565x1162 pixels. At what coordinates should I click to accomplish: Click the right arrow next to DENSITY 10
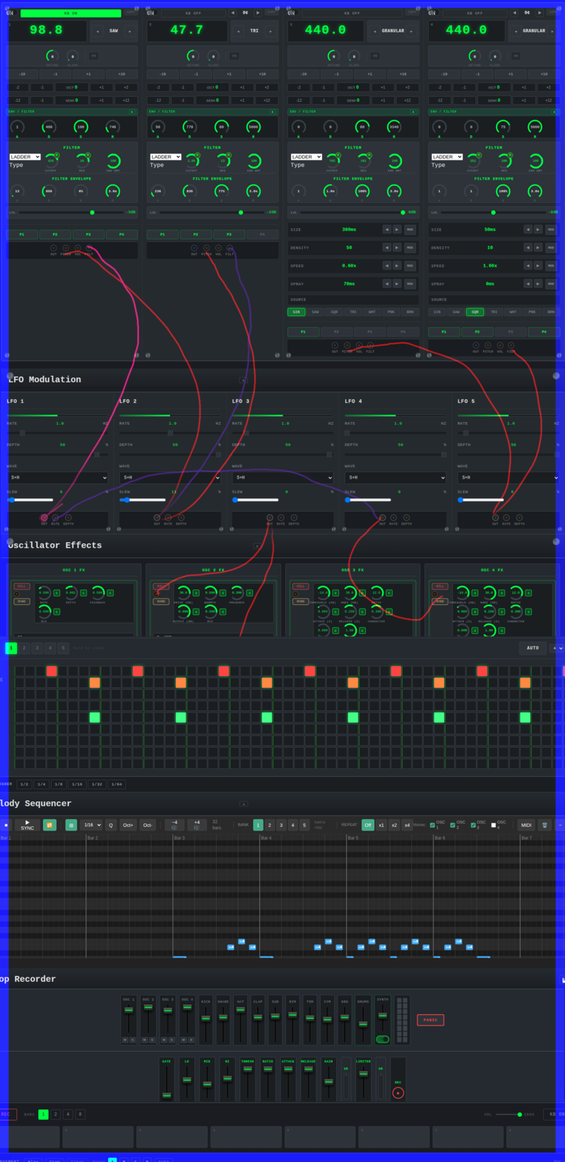coord(538,247)
